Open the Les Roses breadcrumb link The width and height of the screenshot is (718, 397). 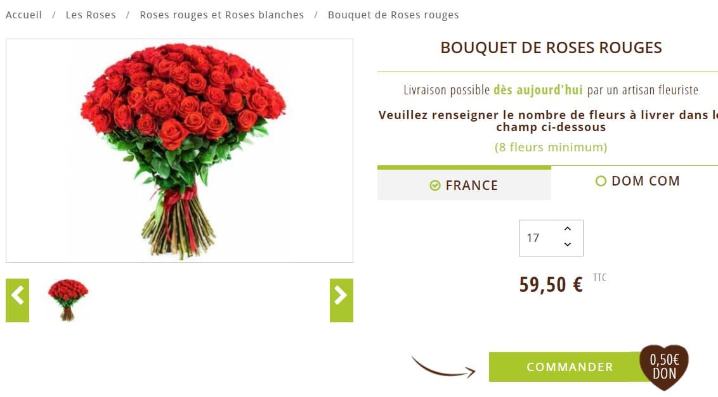(x=91, y=15)
